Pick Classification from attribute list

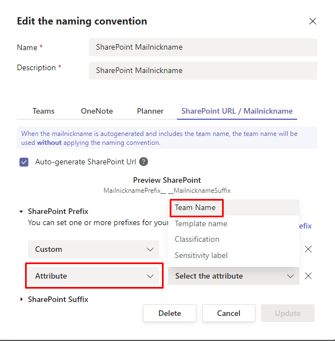(234, 239)
